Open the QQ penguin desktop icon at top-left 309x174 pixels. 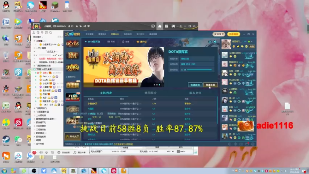[6, 7]
